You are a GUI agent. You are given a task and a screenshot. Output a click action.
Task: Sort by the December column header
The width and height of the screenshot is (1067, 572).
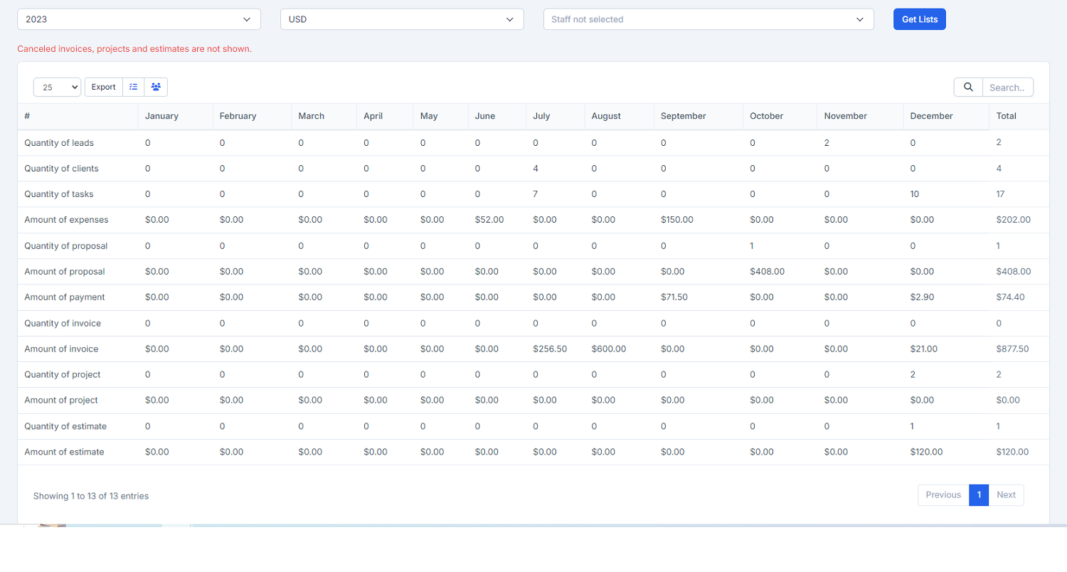click(x=946, y=116)
